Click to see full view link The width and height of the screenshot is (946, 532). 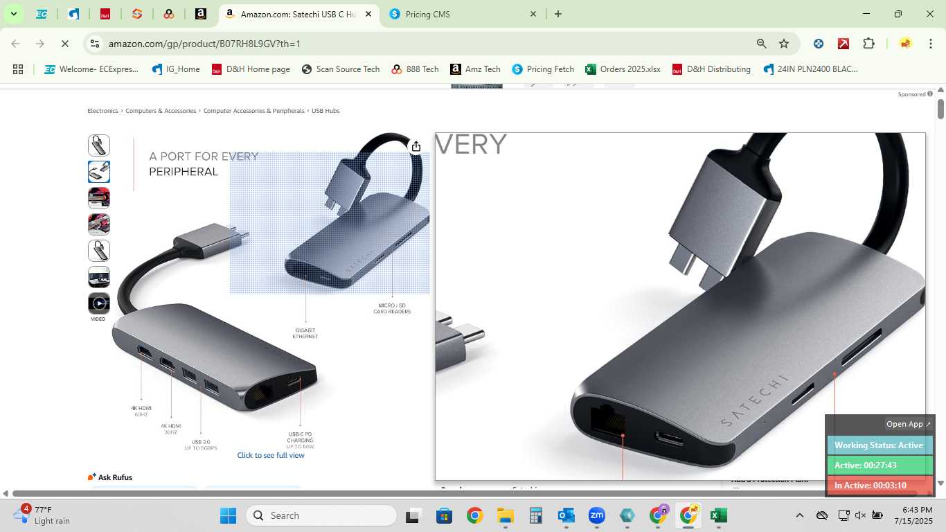(x=271, y=455)
